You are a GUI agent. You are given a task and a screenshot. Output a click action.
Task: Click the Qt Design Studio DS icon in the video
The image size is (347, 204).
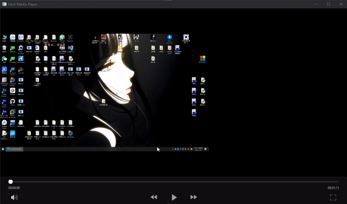(x=12, y=69)
